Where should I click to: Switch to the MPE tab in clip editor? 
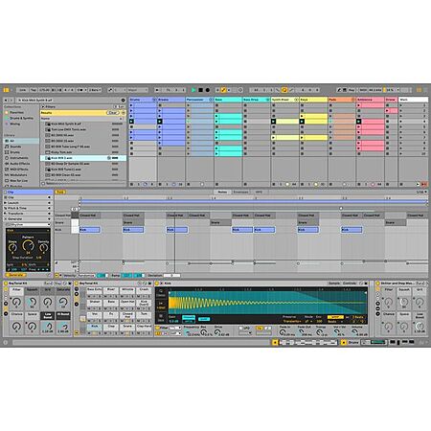point(259,193)
